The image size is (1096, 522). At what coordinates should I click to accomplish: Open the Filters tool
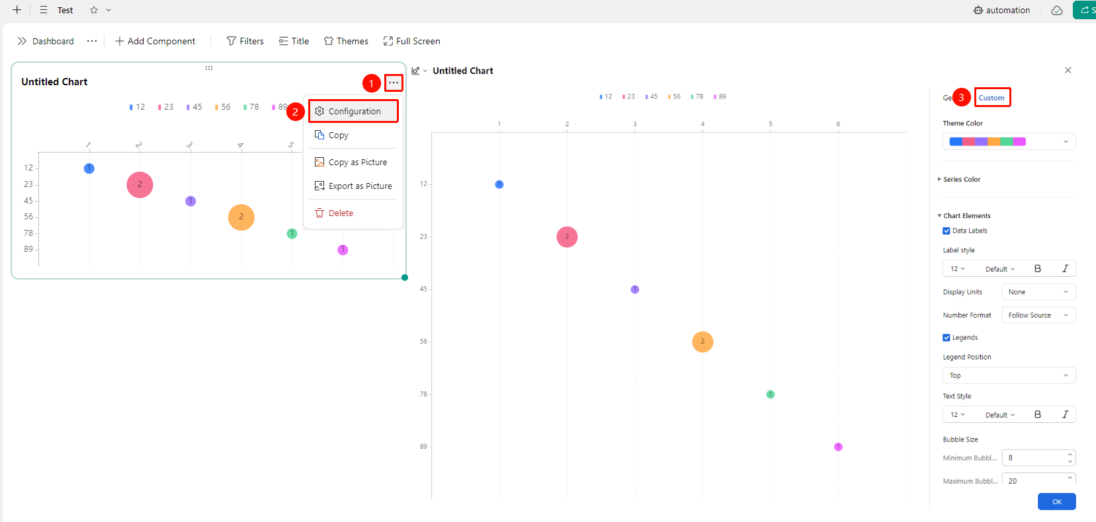click(245, 41)
